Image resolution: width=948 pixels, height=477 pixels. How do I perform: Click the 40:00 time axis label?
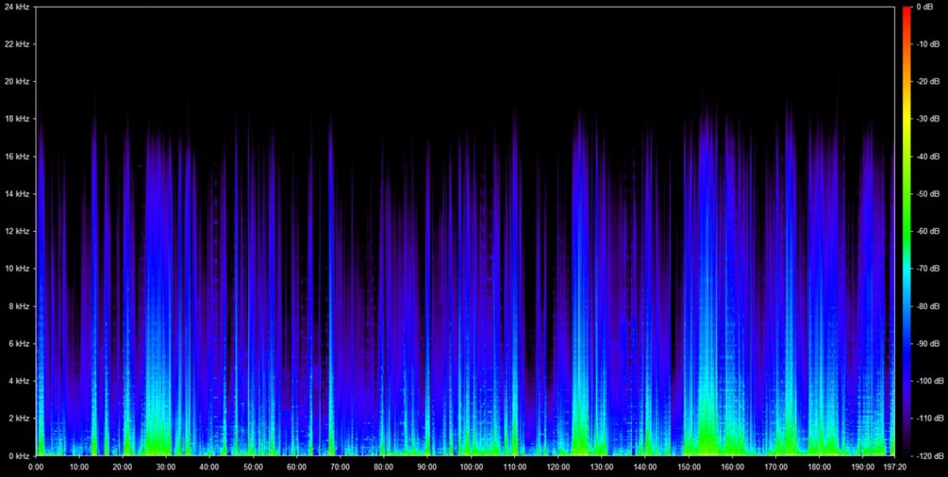(209, 467)
